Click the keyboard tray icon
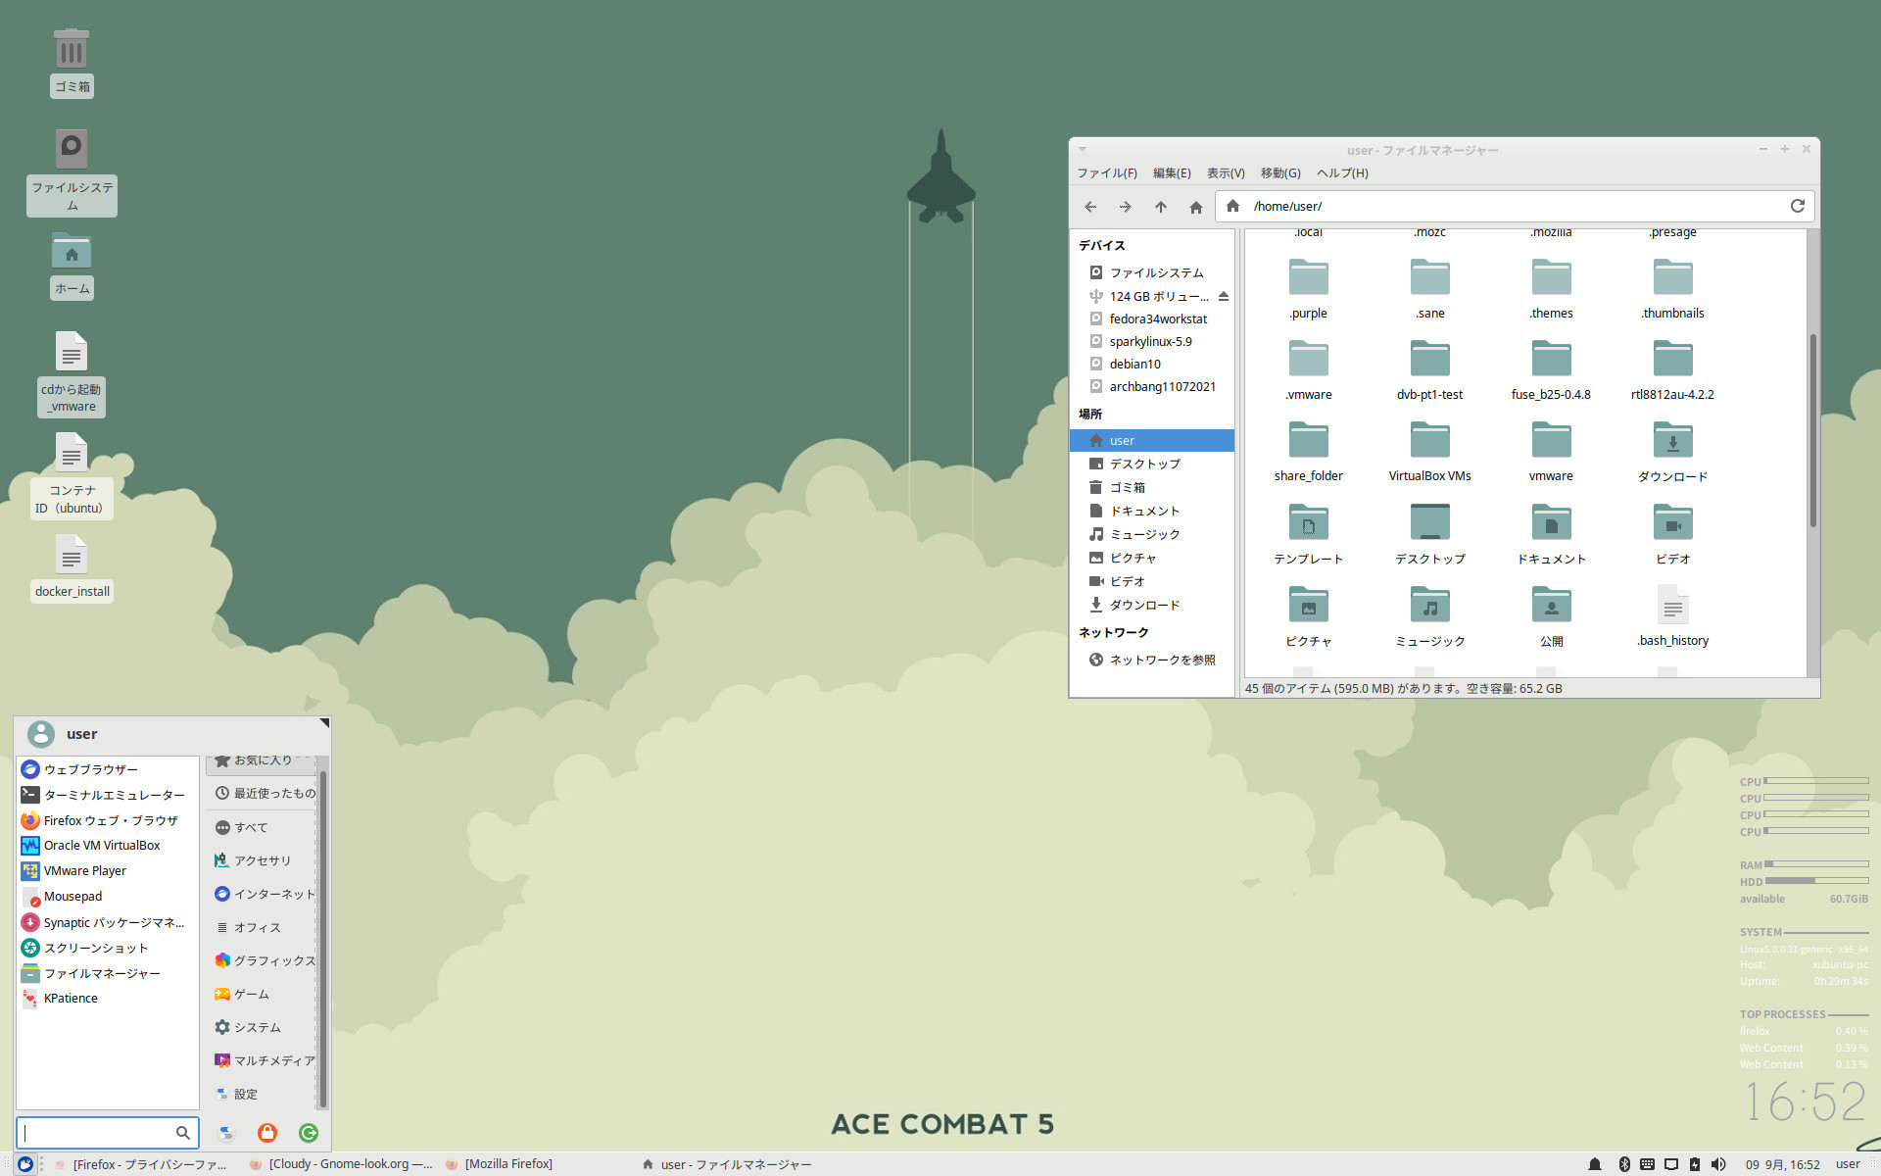 1647,1164
